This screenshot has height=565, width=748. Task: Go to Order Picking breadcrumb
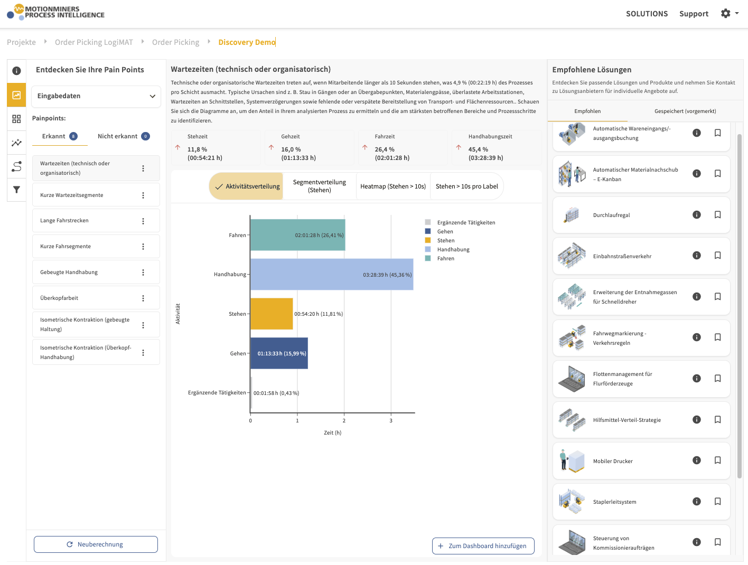click(175, 42)
